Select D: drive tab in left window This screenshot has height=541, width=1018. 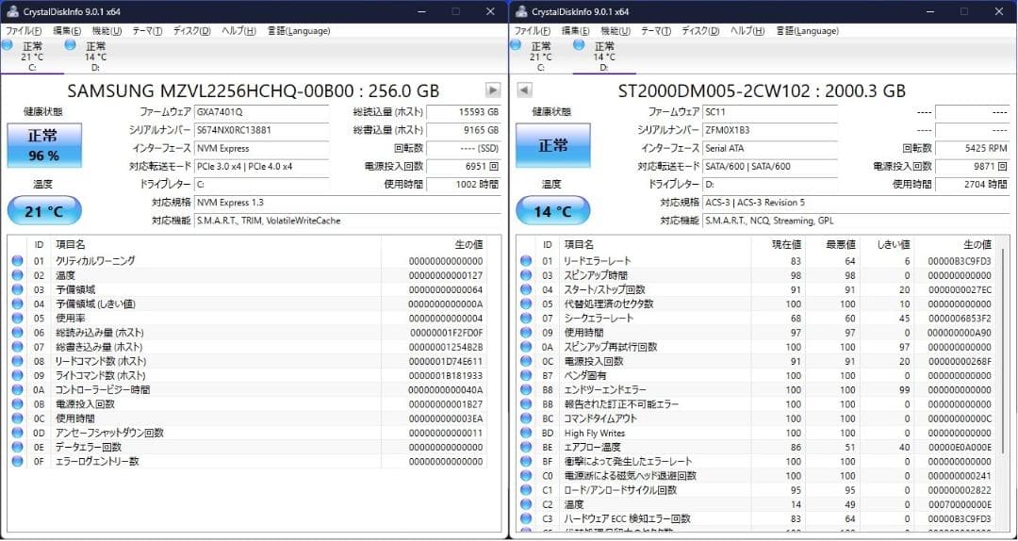click(95, 57)
